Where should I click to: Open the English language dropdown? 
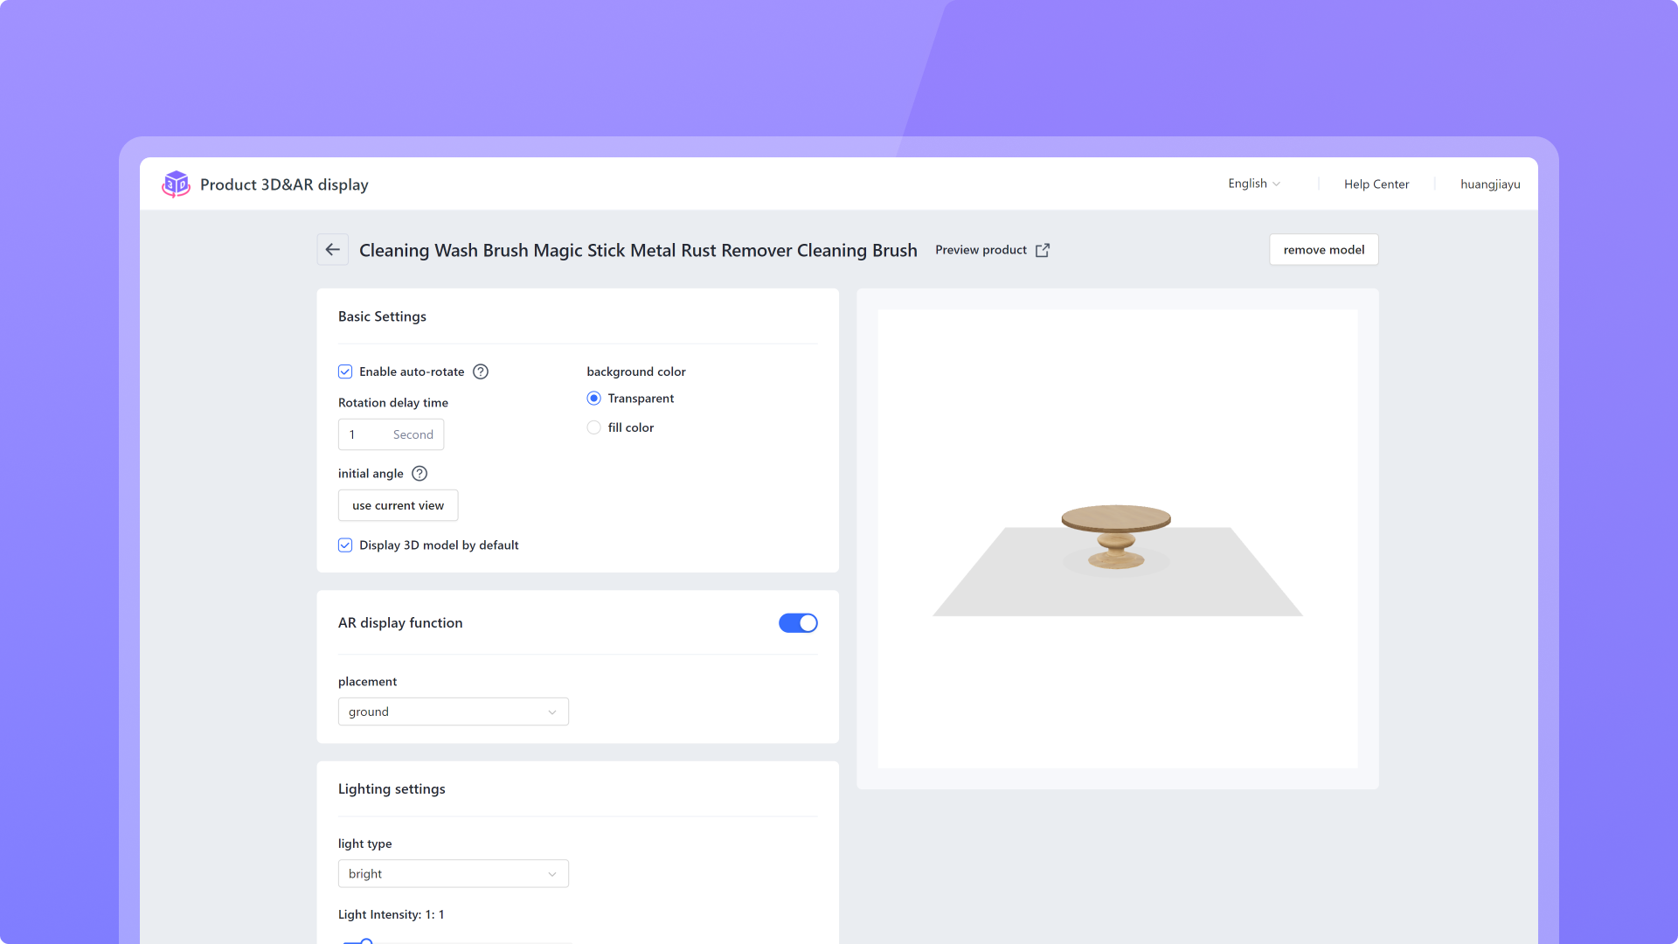click(1253, 184)
